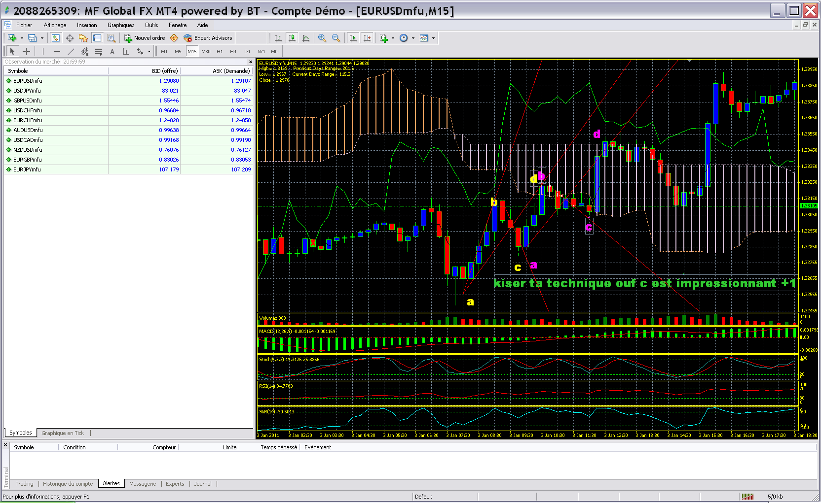The height and width of the screenshot is (503, 821).
Task: Click the Zoom In magnifier icon
Action: point(322,38)
